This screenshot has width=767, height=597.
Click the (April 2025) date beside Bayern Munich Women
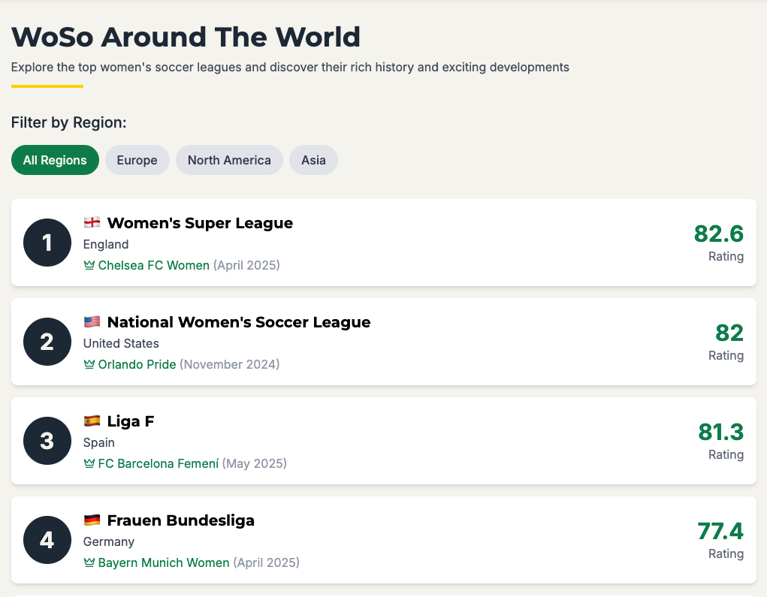(x=266, y=562)
